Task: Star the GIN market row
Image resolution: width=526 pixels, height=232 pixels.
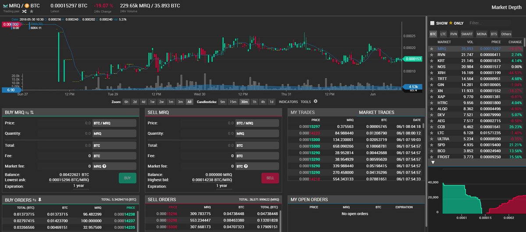Action: tap(432, 84)
